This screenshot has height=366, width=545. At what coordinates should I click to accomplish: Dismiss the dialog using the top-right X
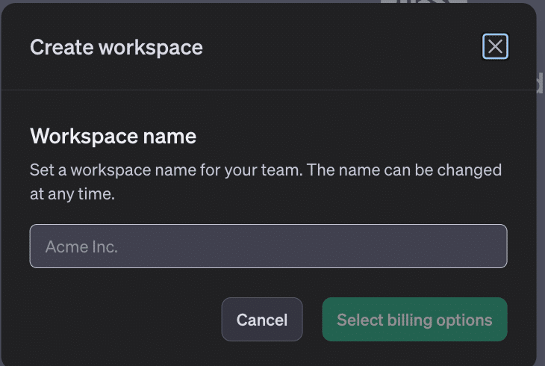coord(495,47)
